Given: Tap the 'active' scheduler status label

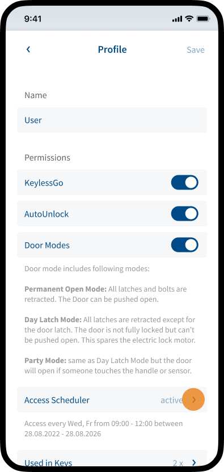Looking at the screenshot, I should 171,400.
